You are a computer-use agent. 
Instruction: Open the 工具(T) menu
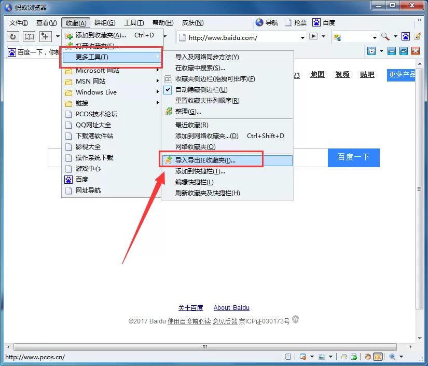click(x=134, y=23)
